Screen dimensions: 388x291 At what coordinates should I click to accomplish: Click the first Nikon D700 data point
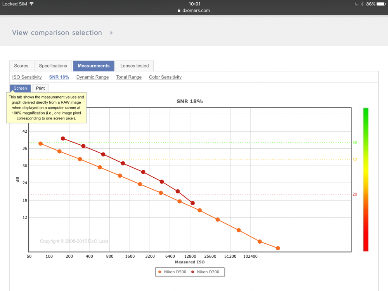click(63, 139)
